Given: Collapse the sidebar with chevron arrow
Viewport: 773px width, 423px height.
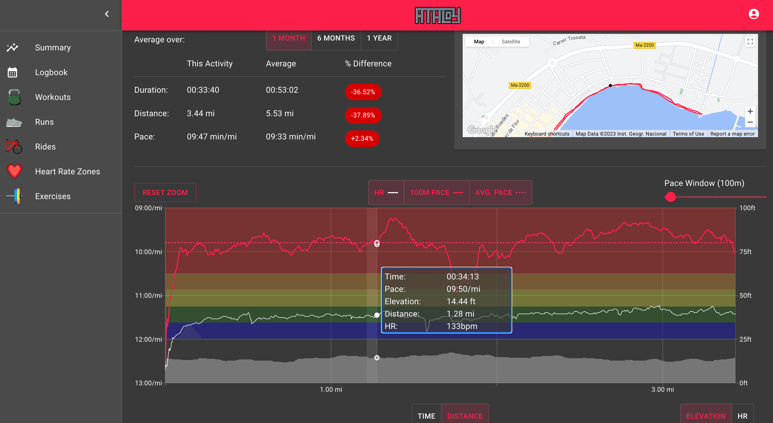Looking at the screenshot, I should tap(107, 14).
